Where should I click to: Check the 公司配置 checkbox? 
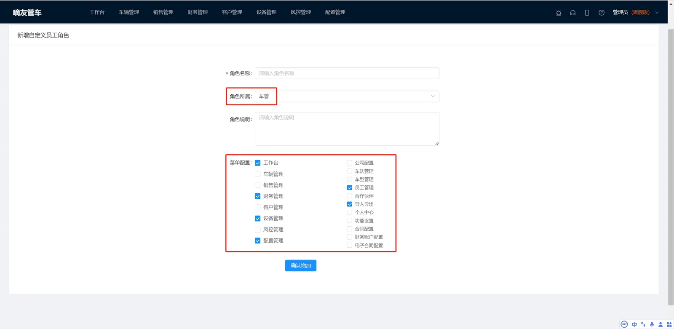(350, 163)
